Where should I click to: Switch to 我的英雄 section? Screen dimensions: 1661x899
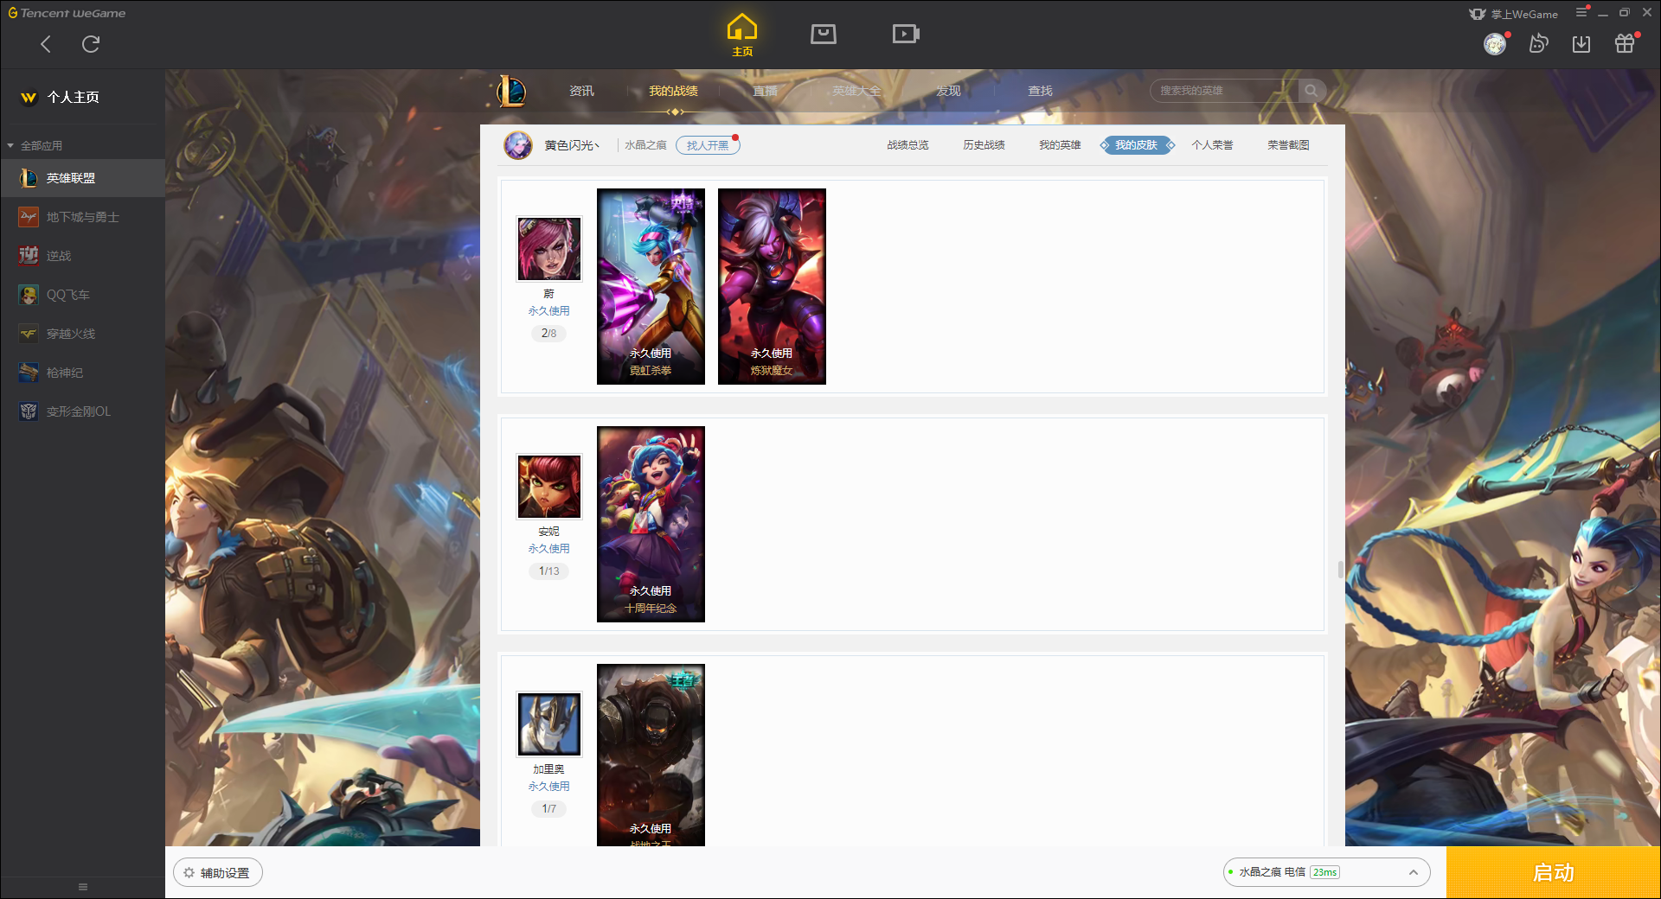pos(1060,145)
